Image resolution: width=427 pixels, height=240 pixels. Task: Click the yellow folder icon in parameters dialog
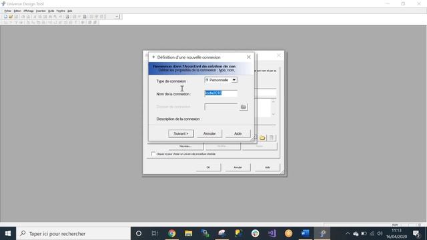(262, 138)
